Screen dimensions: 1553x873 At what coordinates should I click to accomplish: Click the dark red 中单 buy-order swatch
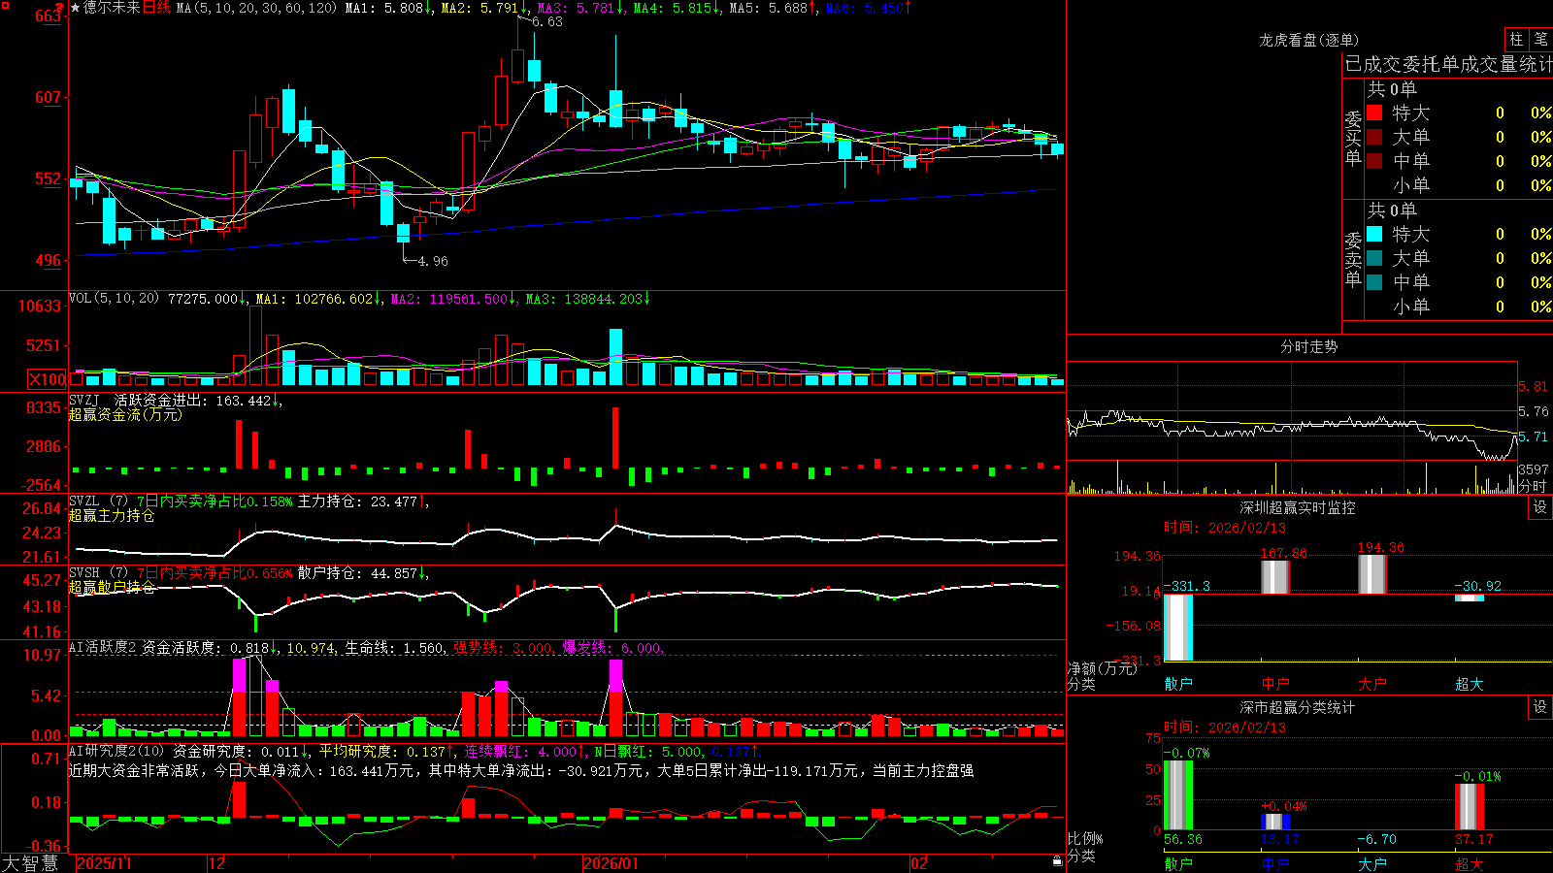(x=1374, y=160)
